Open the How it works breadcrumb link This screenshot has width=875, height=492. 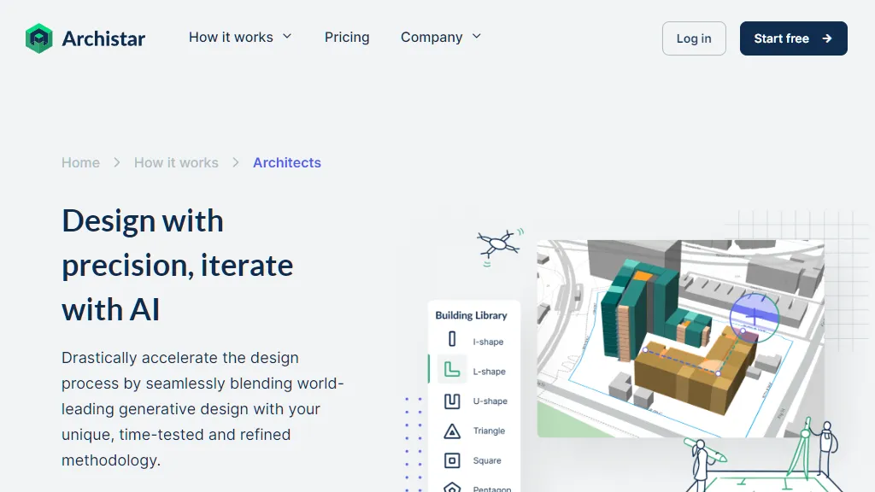click(x=176, y=163)
